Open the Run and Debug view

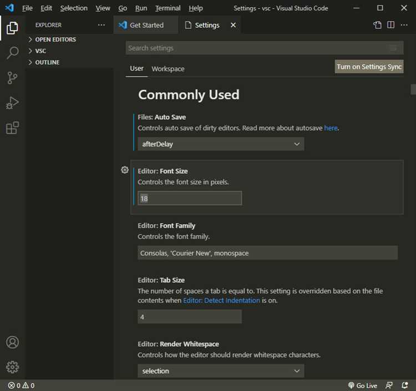[x=12, y=103]
